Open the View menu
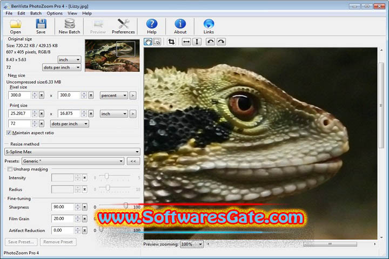This screenshot has width=389, height=259. tap(72, 13)
